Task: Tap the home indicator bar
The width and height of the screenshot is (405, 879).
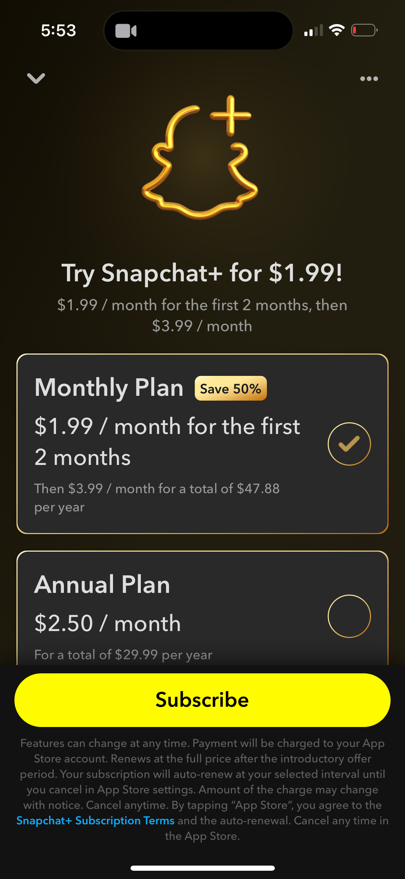Action: (202, 868)
